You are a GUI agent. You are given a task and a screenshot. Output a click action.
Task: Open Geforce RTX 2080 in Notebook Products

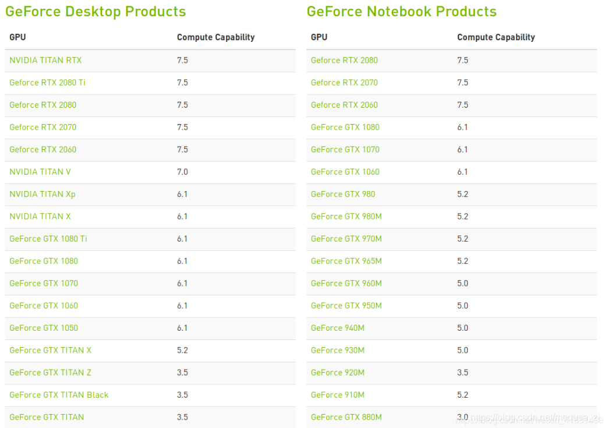344,60
